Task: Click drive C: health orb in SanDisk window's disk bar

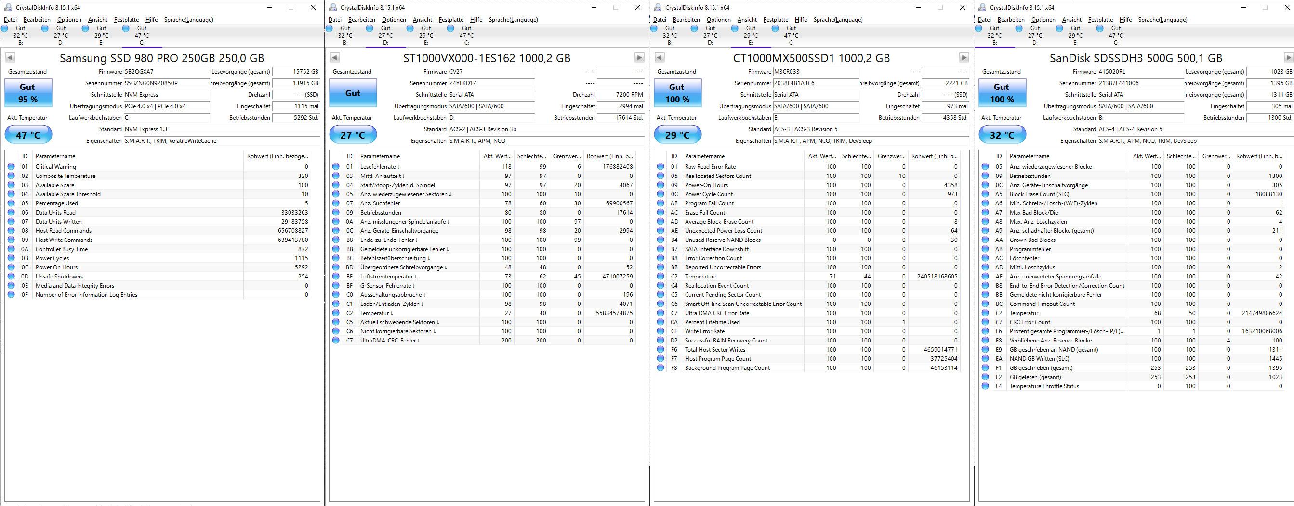Action: (x=1100, y=28)
